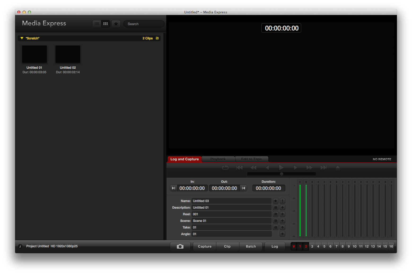Open project info via the i icon
Viewport: 412px width, 274px height.
click(20, 246)
